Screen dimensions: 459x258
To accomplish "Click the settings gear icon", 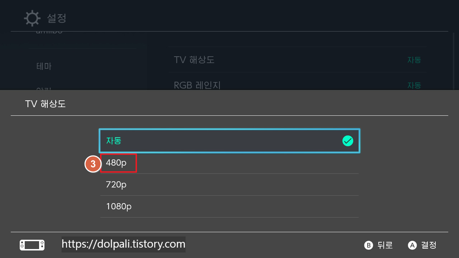I will [x=32, y=18].
